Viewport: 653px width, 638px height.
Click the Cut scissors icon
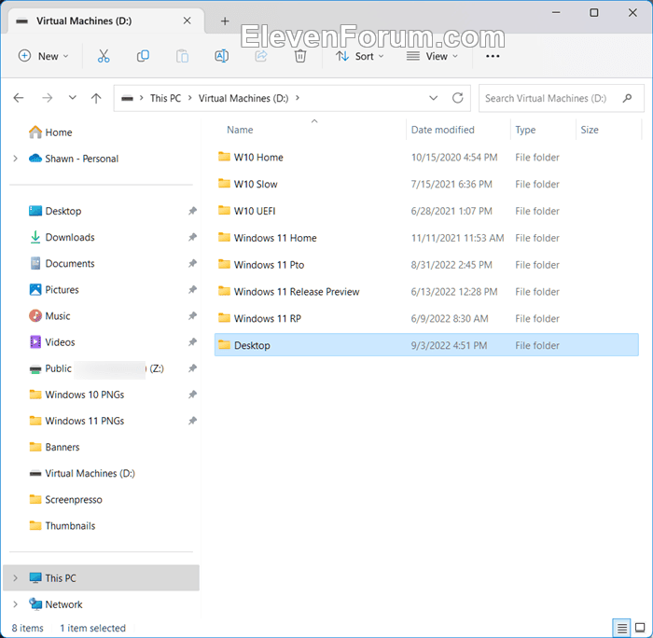104,56
